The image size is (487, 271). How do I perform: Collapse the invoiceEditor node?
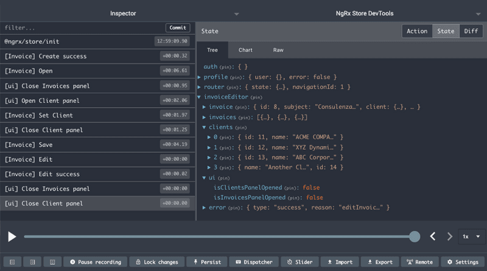click(199, 97)
